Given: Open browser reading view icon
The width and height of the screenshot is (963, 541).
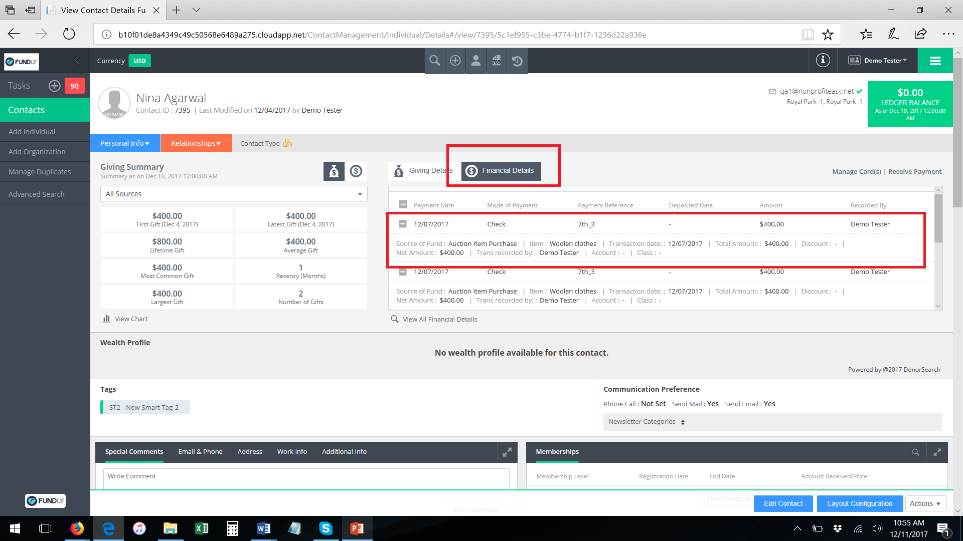Looking at the screenshot, I should [808, 35].
